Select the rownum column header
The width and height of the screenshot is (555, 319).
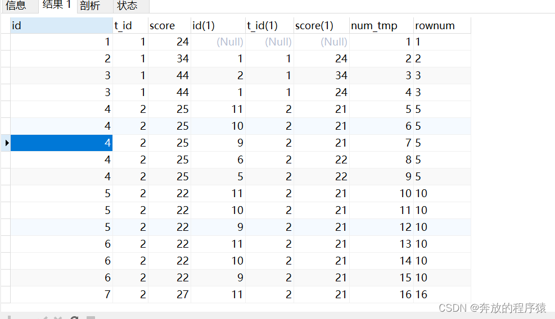pyautogui.click(x=442, y=25)
